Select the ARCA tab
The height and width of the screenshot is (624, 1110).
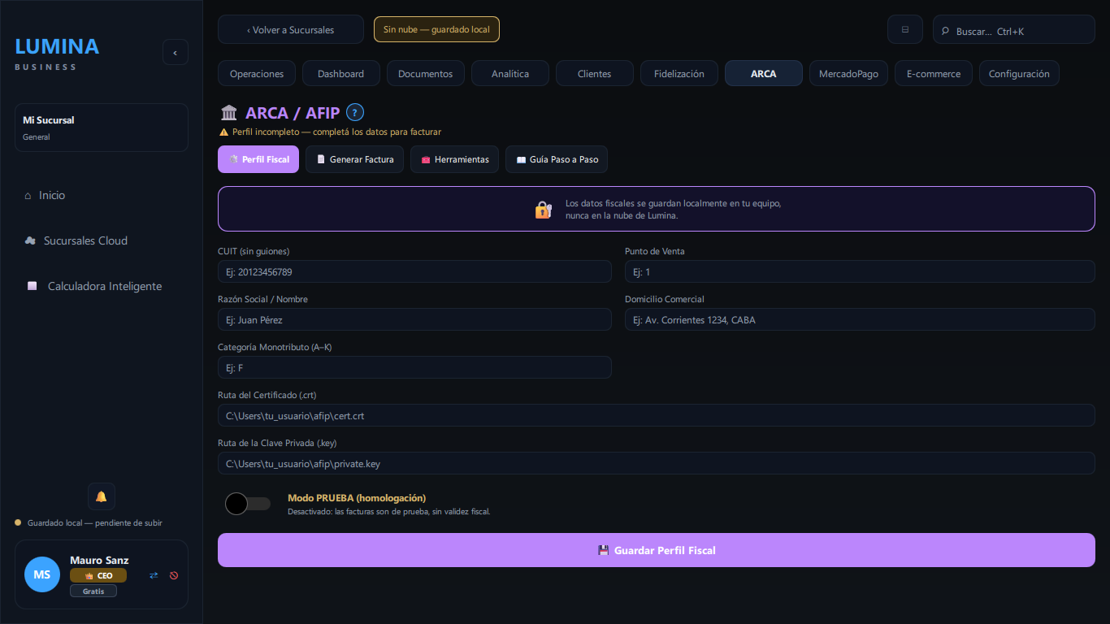pos(764,73)
